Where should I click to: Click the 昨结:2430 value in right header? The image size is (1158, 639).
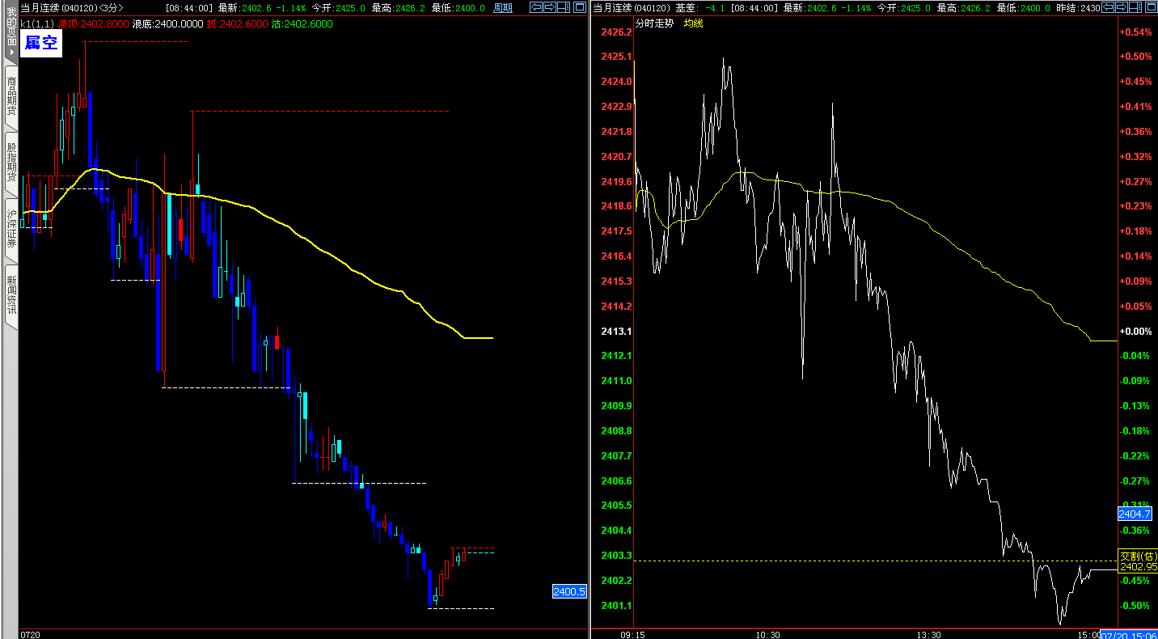(x=1078, y=7)
